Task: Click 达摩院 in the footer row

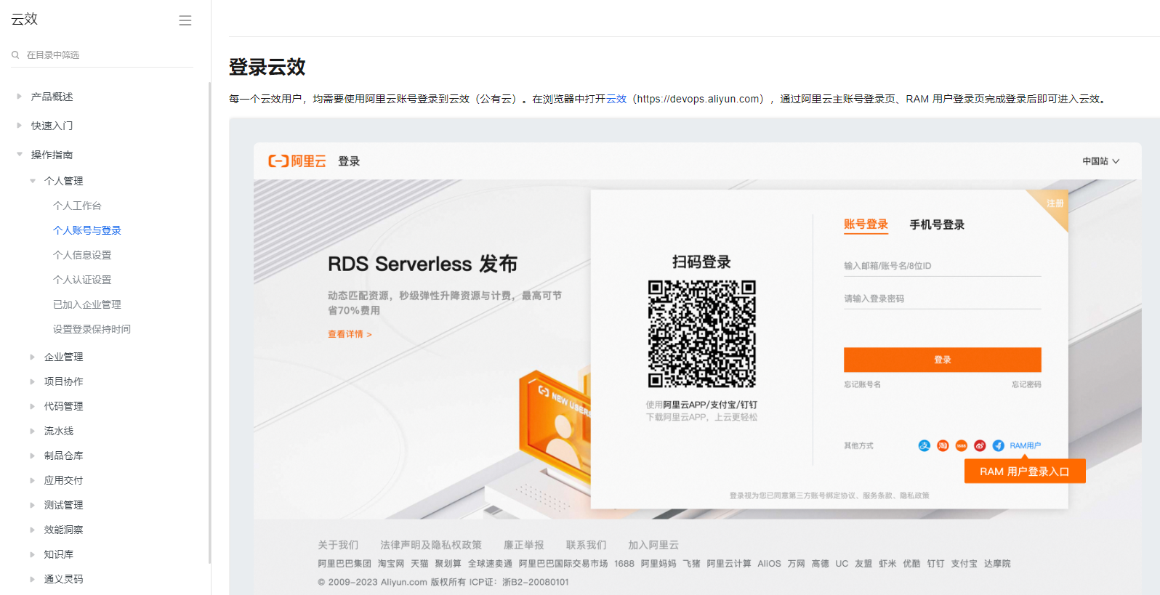Action: [x=997, y=564]
